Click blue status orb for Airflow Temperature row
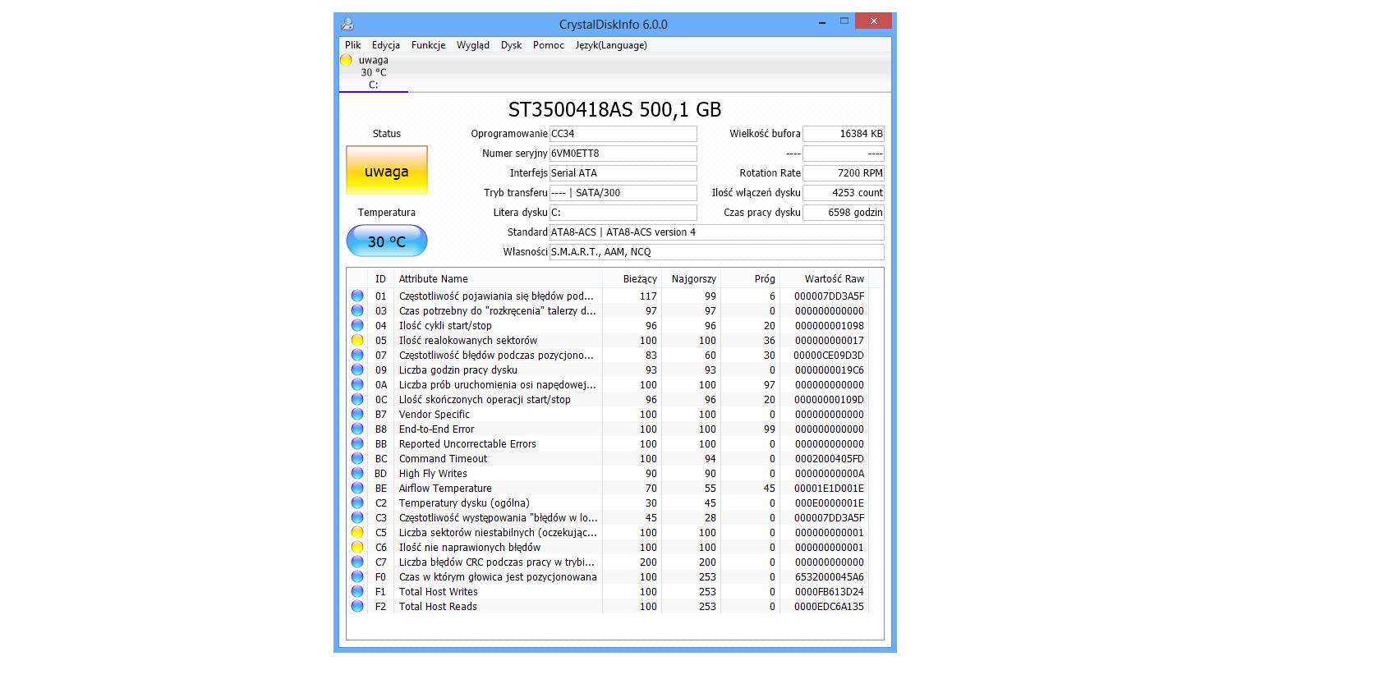 click(357, 488)
